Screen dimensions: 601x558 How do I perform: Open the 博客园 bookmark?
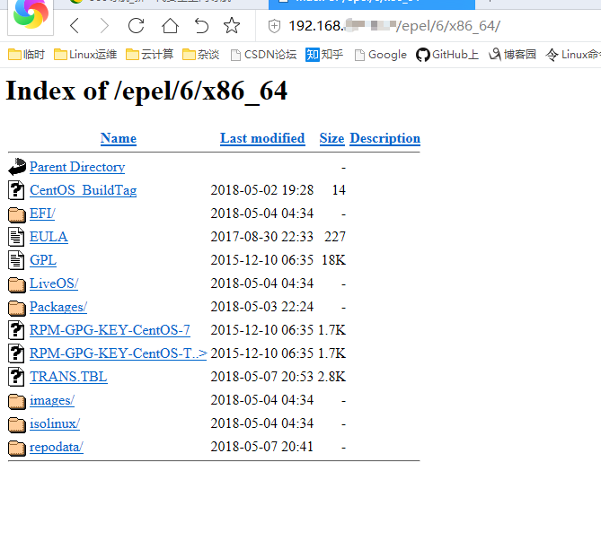coord(512,55)
